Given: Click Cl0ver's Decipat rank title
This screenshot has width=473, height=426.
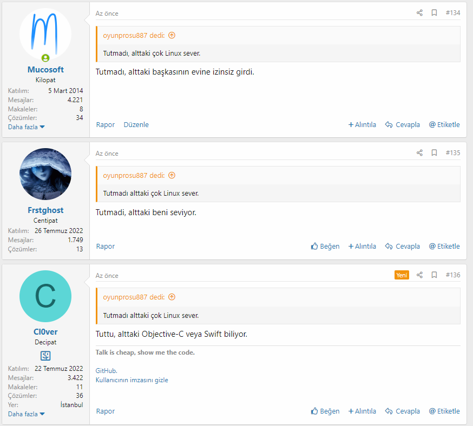Looking at the screenshot, I should point(45,342).
